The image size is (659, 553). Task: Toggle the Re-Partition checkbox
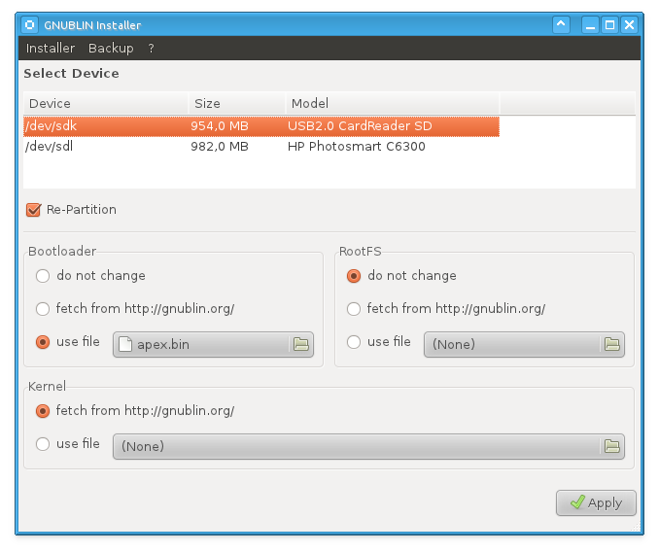pos(34,210)
